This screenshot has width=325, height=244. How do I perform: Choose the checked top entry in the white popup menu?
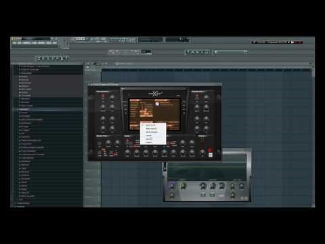[153, 125]
